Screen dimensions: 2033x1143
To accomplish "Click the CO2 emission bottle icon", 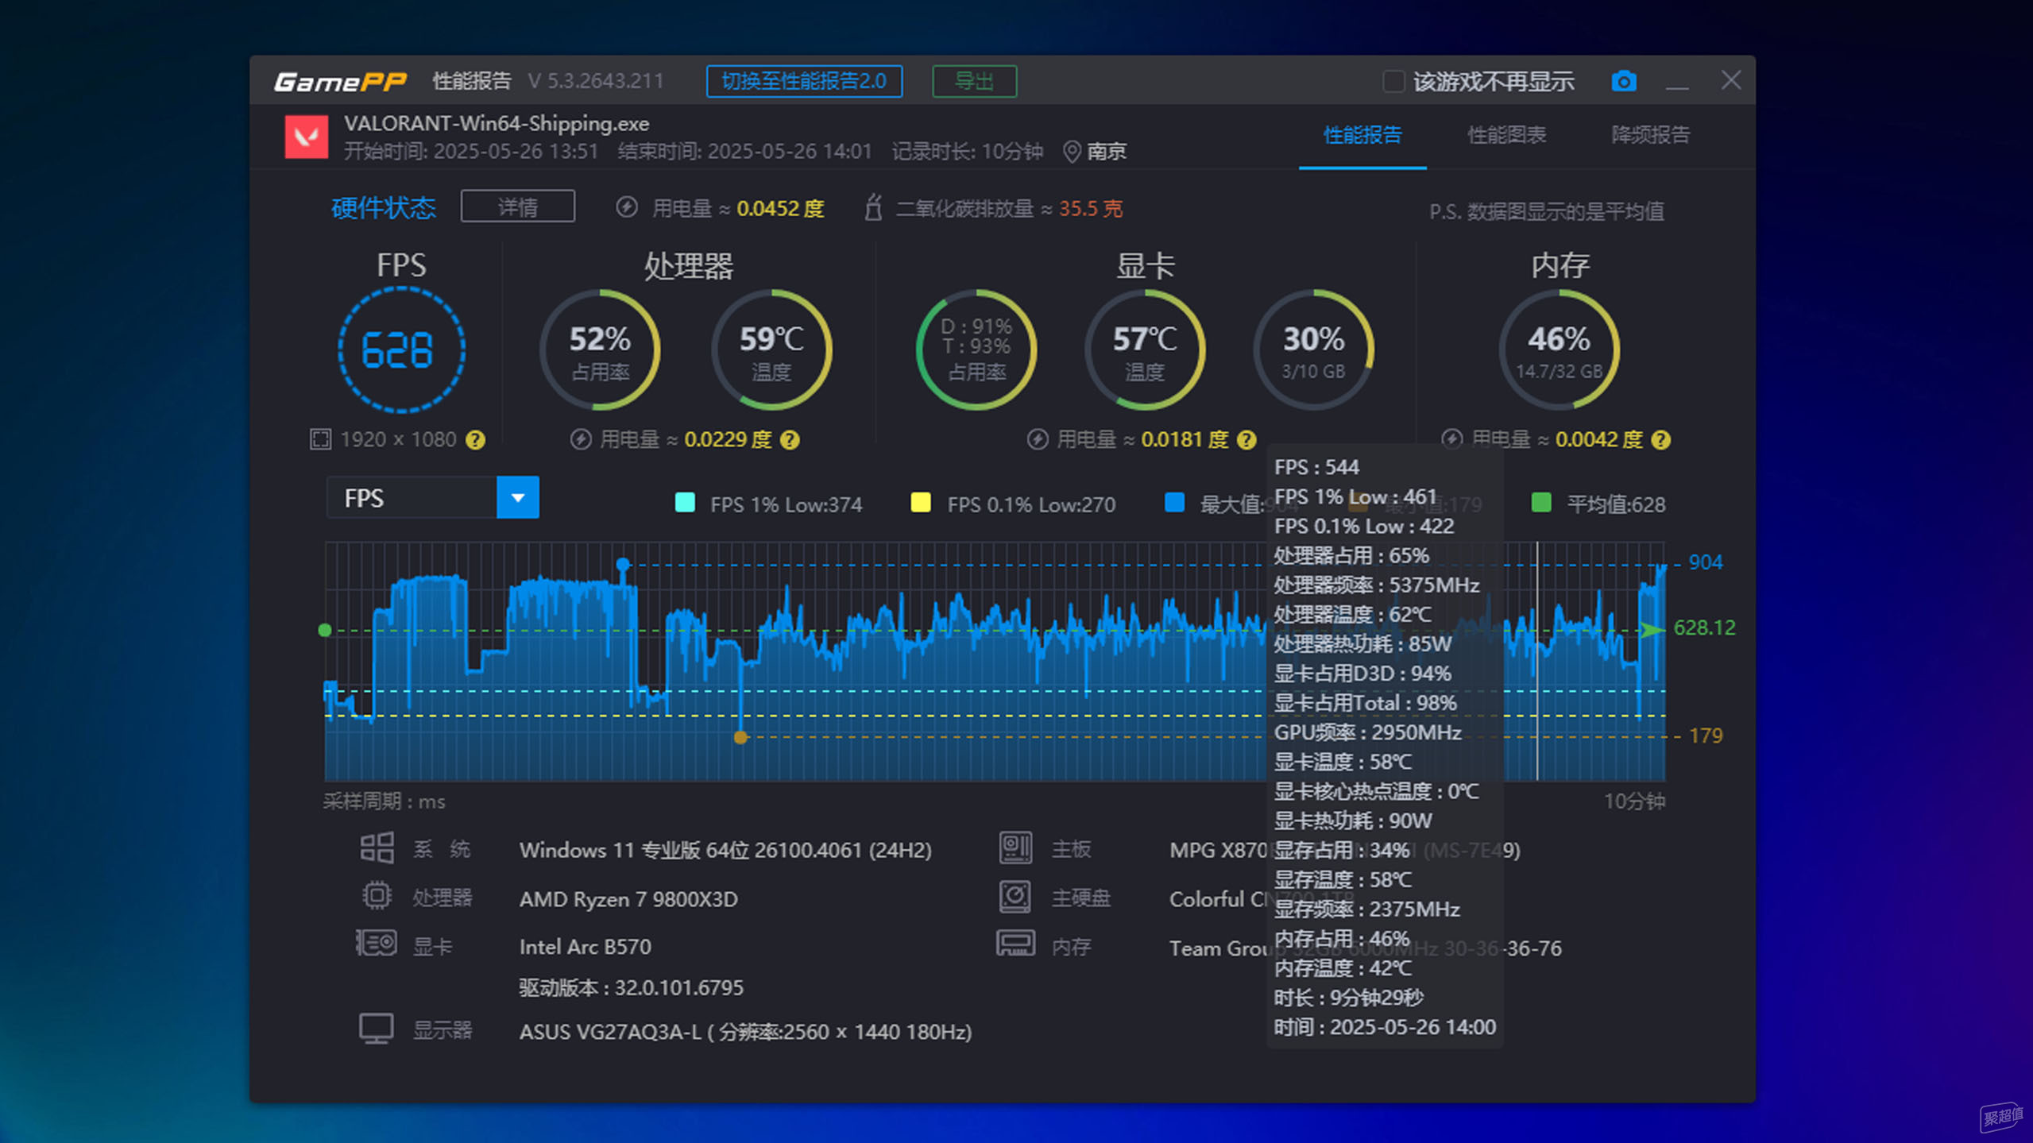I will [873, 207].
